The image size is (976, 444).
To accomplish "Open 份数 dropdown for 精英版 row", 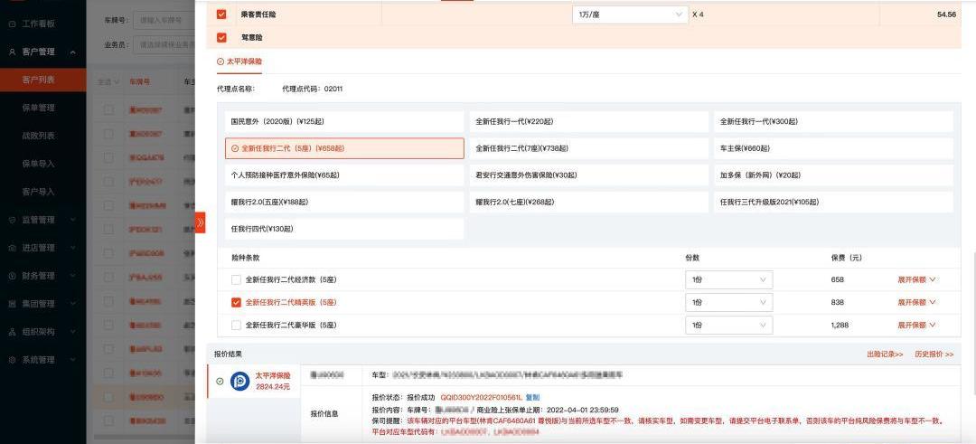I will (729, 303).
